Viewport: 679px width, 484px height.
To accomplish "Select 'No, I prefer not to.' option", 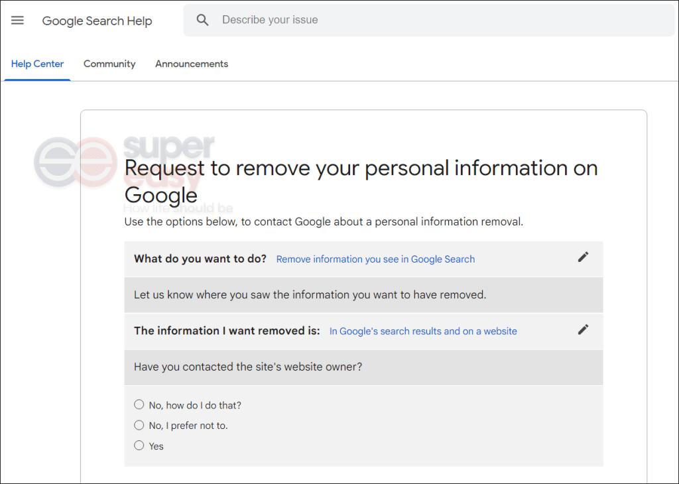I will (139, 425).
